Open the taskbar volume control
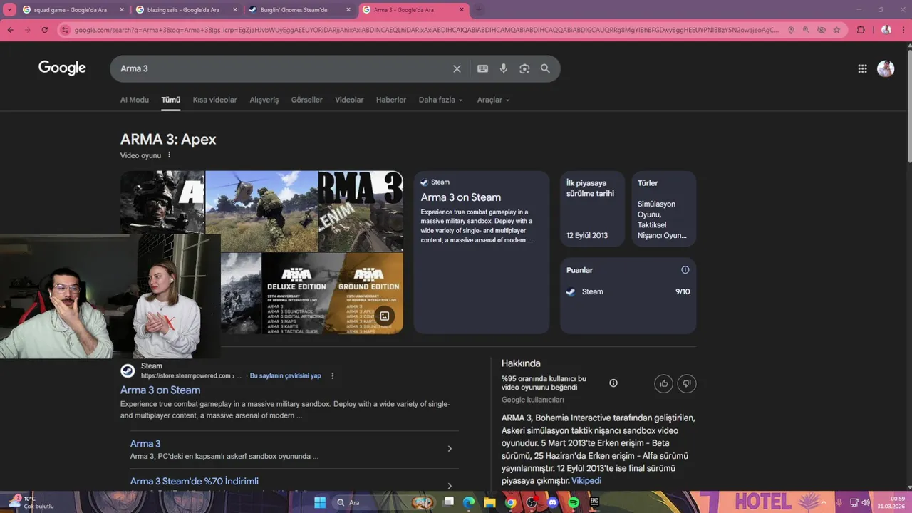 [x=866, y=502]
